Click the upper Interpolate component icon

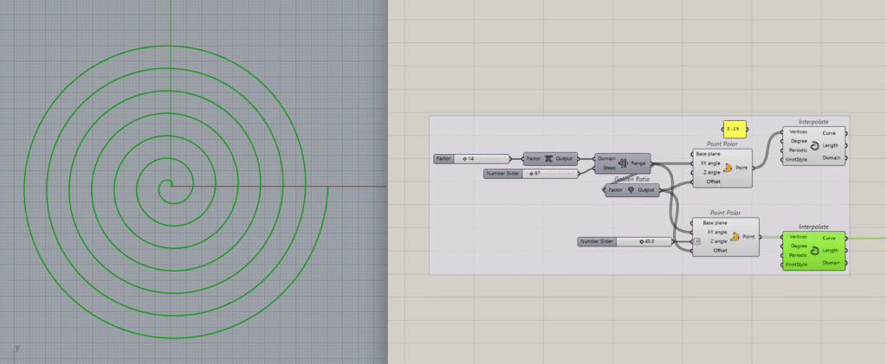tap(813, 145)
